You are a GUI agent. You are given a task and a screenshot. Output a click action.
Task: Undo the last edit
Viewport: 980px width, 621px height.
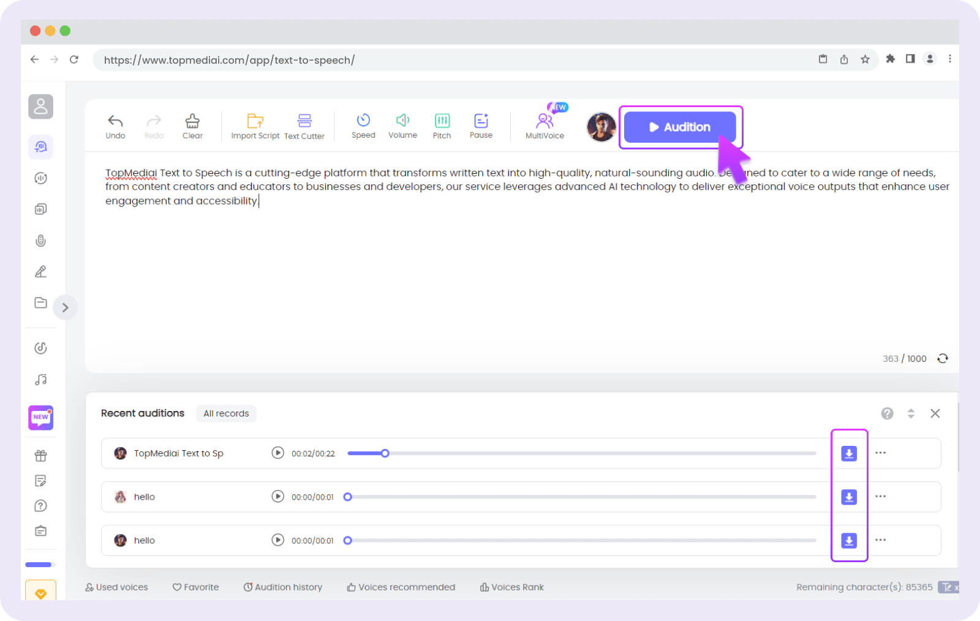pyautogui.click(x=115, y=126)
